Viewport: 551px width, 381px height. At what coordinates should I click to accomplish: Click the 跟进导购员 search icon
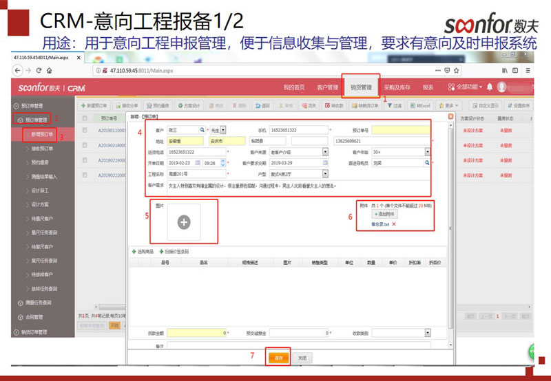[427, 163]
